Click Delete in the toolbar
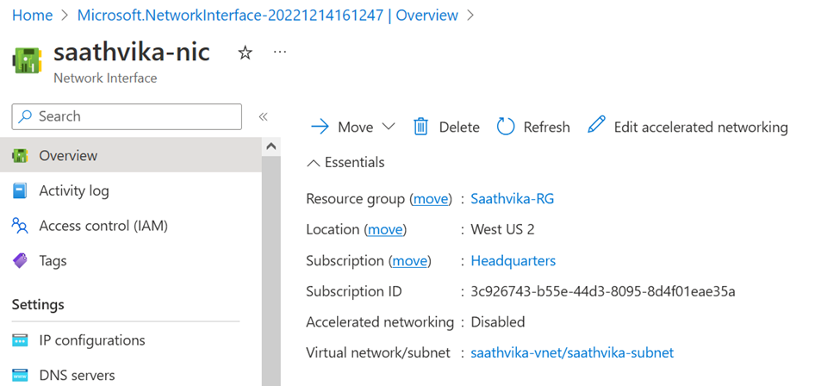Screen dimensions: 840x386 click(x=445, y=127)
